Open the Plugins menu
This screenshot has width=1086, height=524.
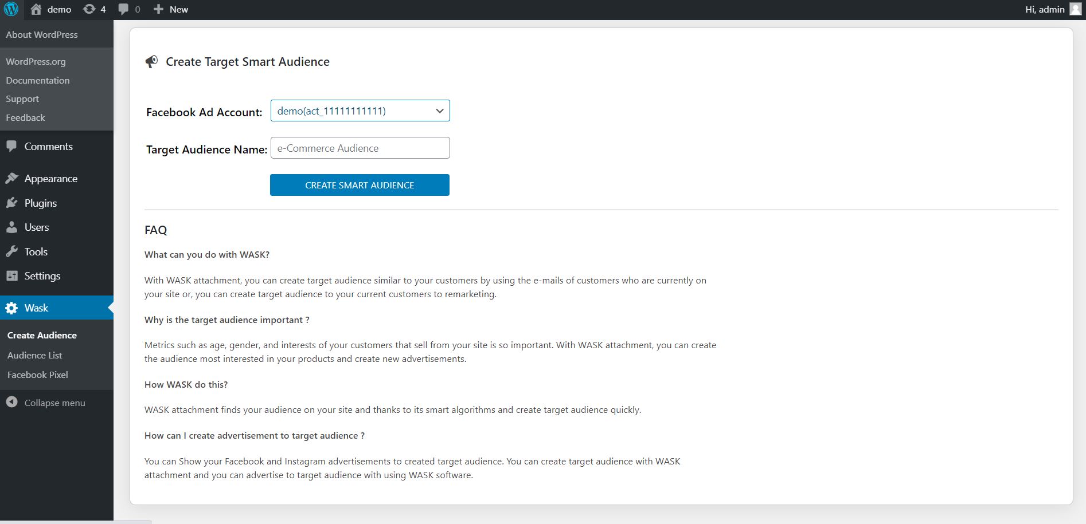[41, 203]
